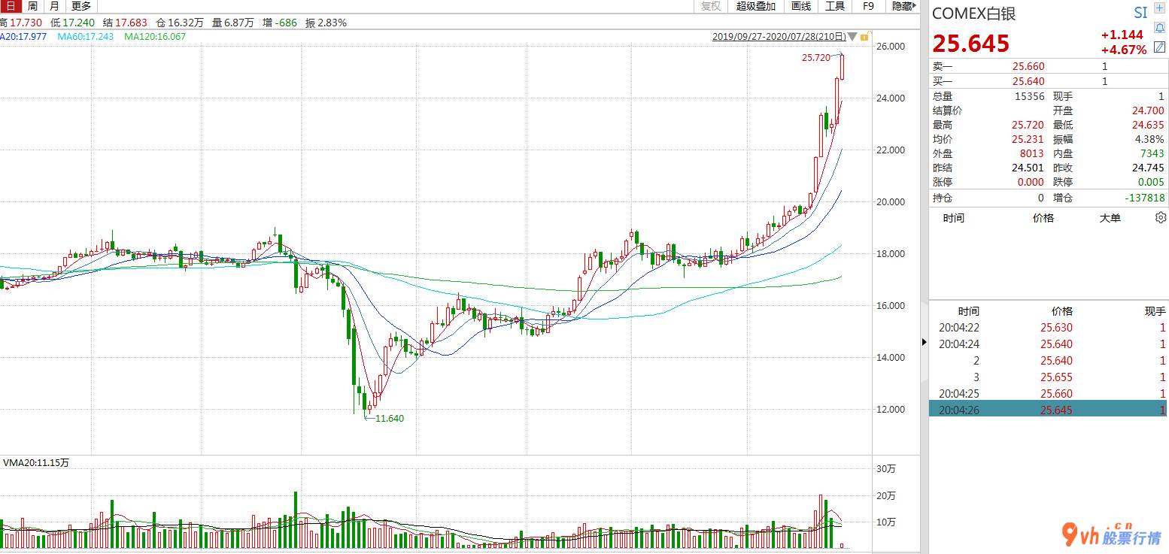
Task: Click the +1.144 change value
Action: [x=1122, y=35]
